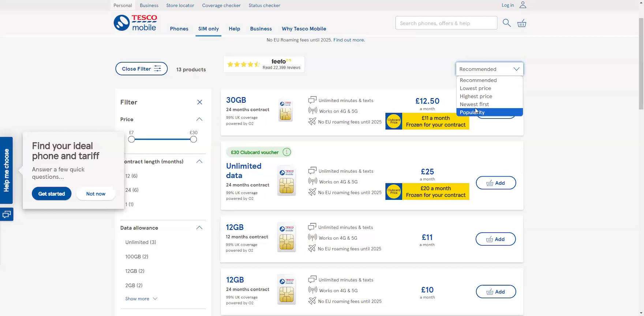Choose Lowest price from sort dropdown
Screen dimensions: 644x316
pos(475,88)
